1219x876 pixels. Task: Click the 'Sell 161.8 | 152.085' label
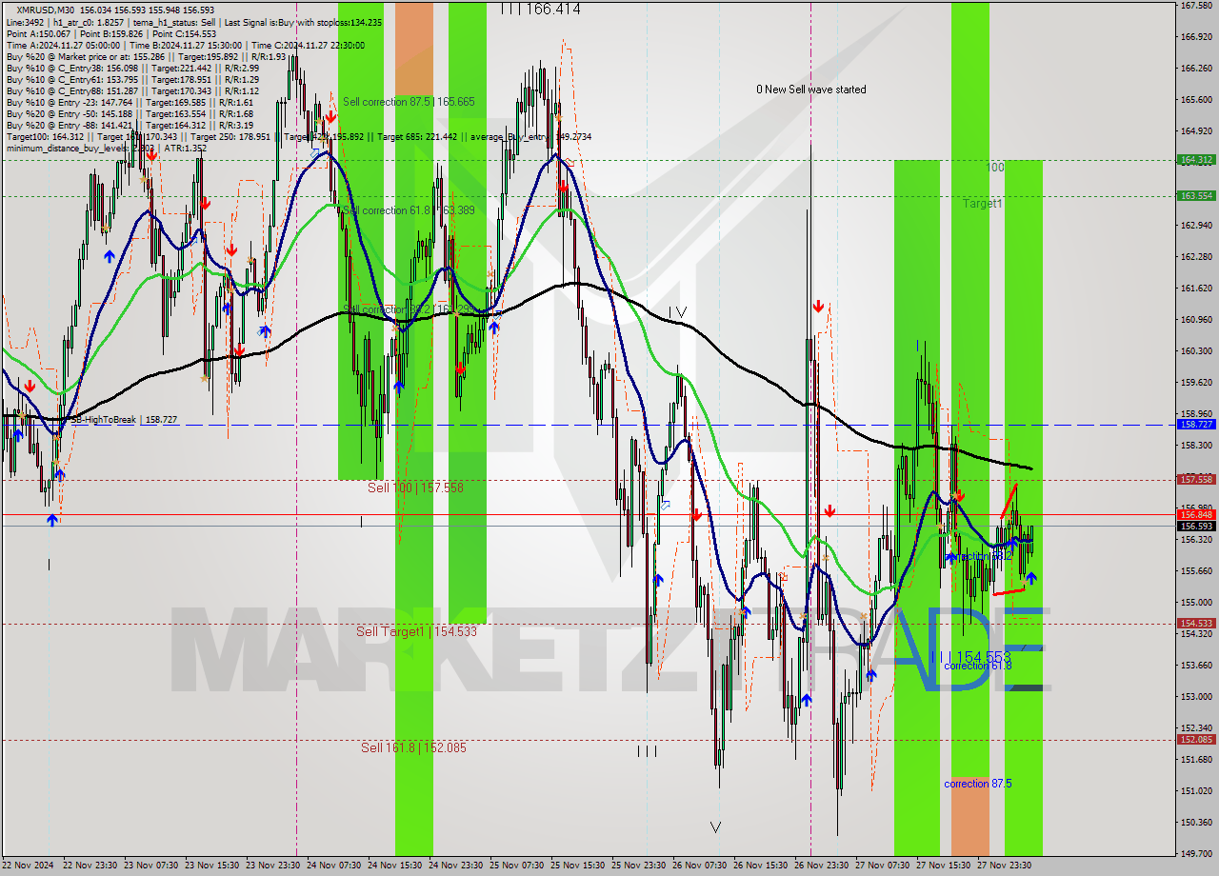pos(413,747)
